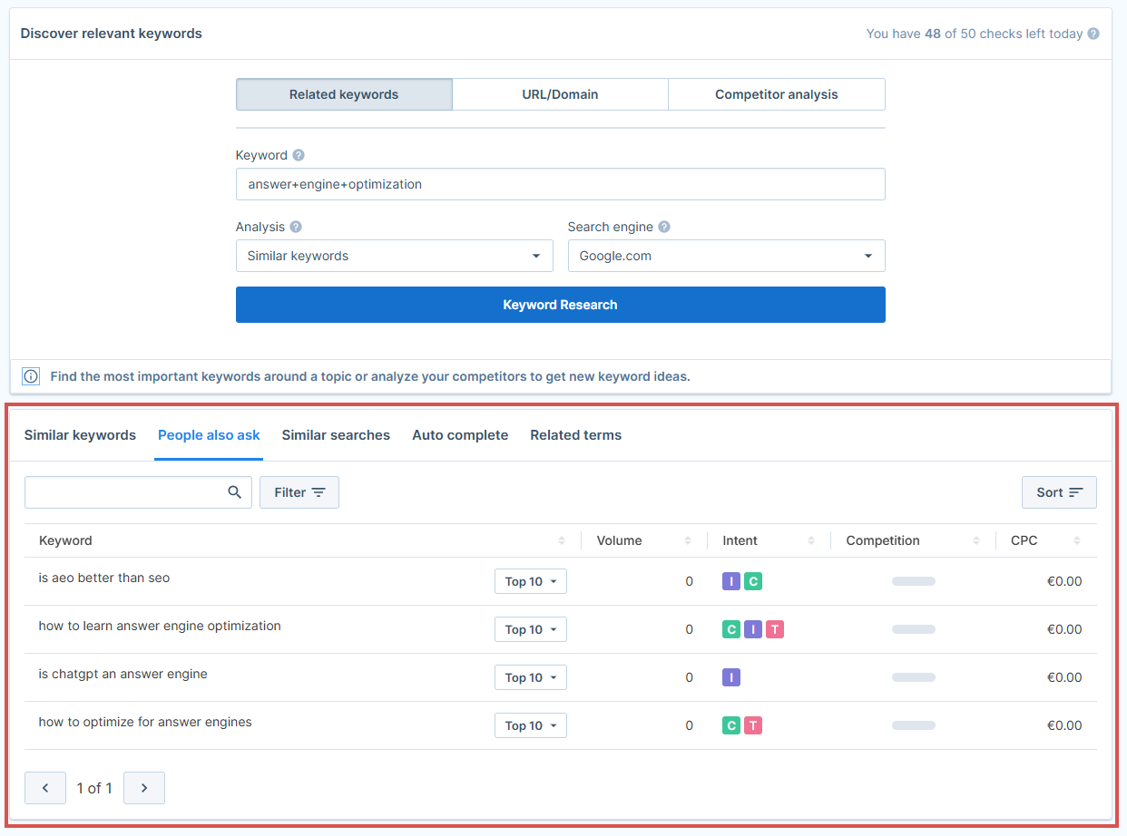Open the Analysis 'Similar keywords' dropdown

(395, 256)
